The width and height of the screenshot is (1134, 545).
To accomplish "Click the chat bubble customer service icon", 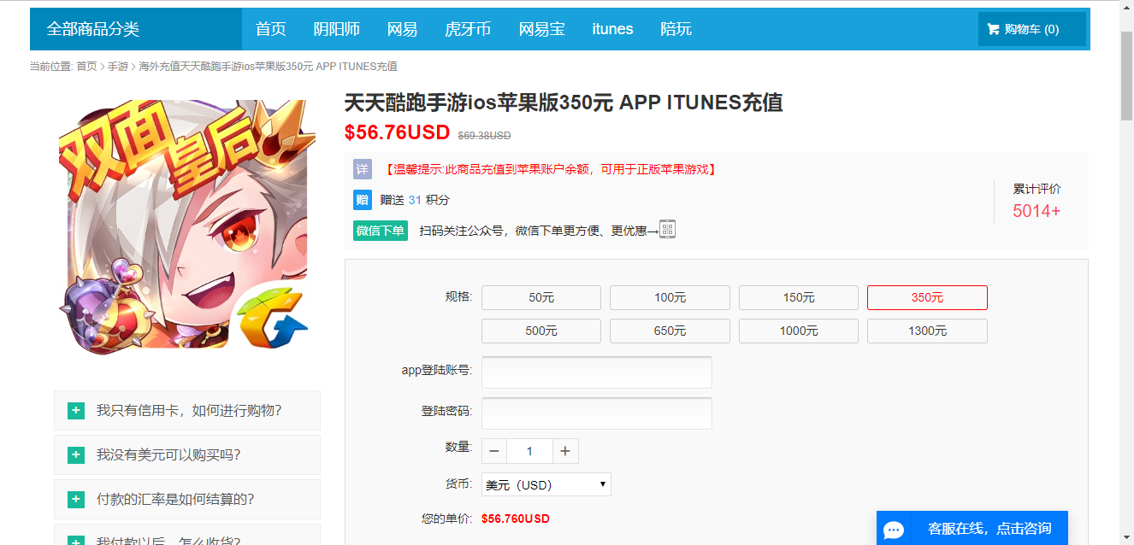I will tap(894, 530).
